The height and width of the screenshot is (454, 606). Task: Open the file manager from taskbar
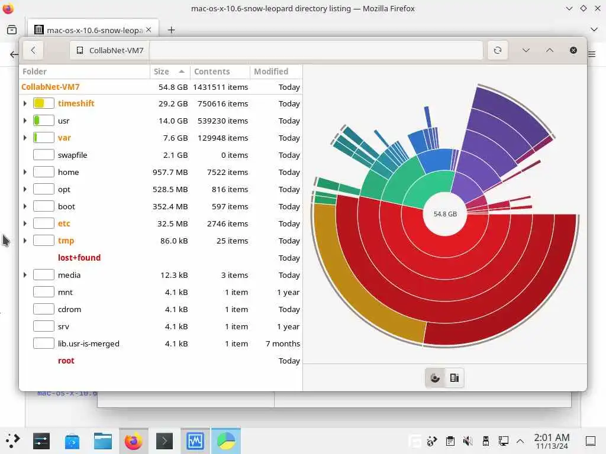103,441
